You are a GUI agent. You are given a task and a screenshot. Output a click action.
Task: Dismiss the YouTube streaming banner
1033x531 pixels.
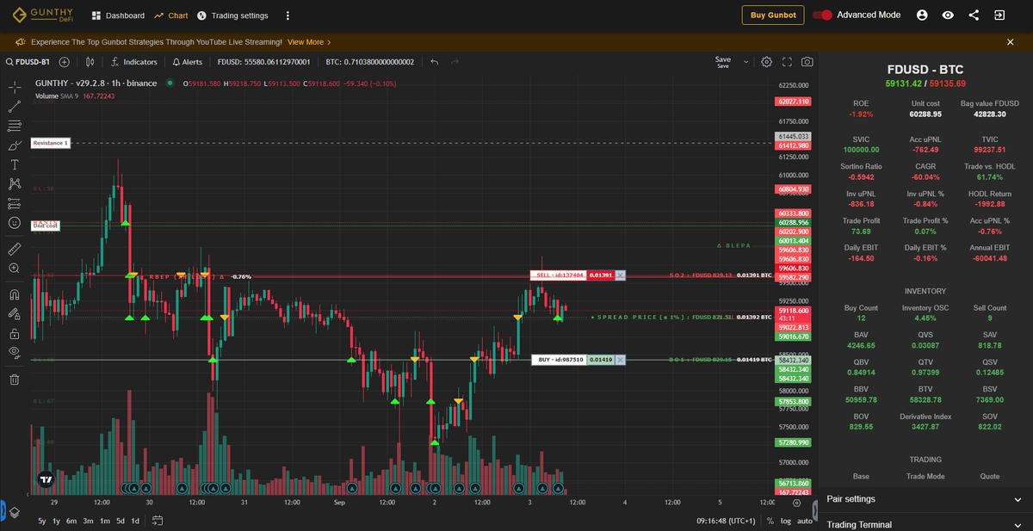pos(1011,41)
